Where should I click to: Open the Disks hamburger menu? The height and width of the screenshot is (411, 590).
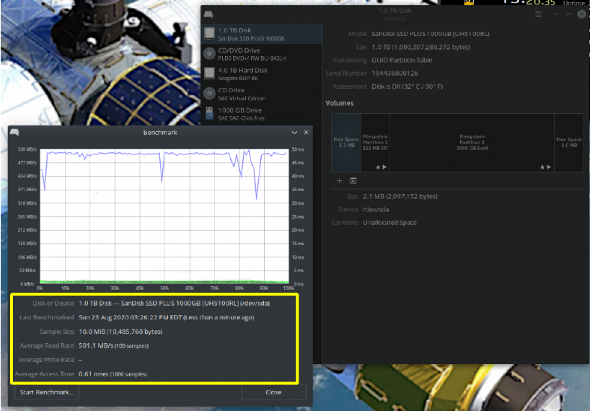coord(538,14)
